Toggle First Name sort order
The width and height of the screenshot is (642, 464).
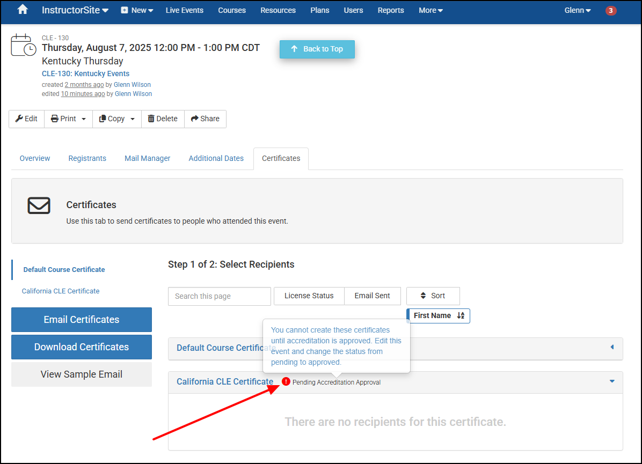[x=439, y=316]
